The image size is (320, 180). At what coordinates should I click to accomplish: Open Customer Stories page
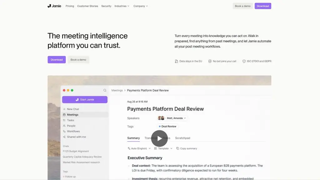pos(87,6)
